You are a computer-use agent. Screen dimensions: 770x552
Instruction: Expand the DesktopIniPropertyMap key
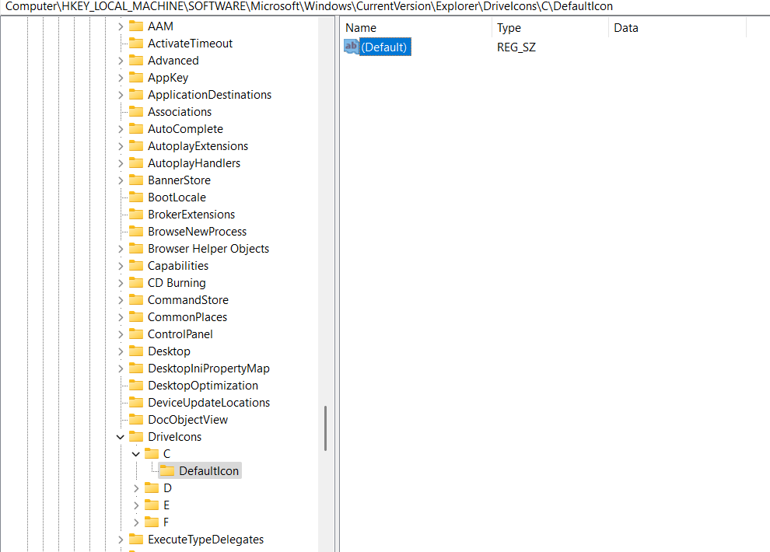121,369
